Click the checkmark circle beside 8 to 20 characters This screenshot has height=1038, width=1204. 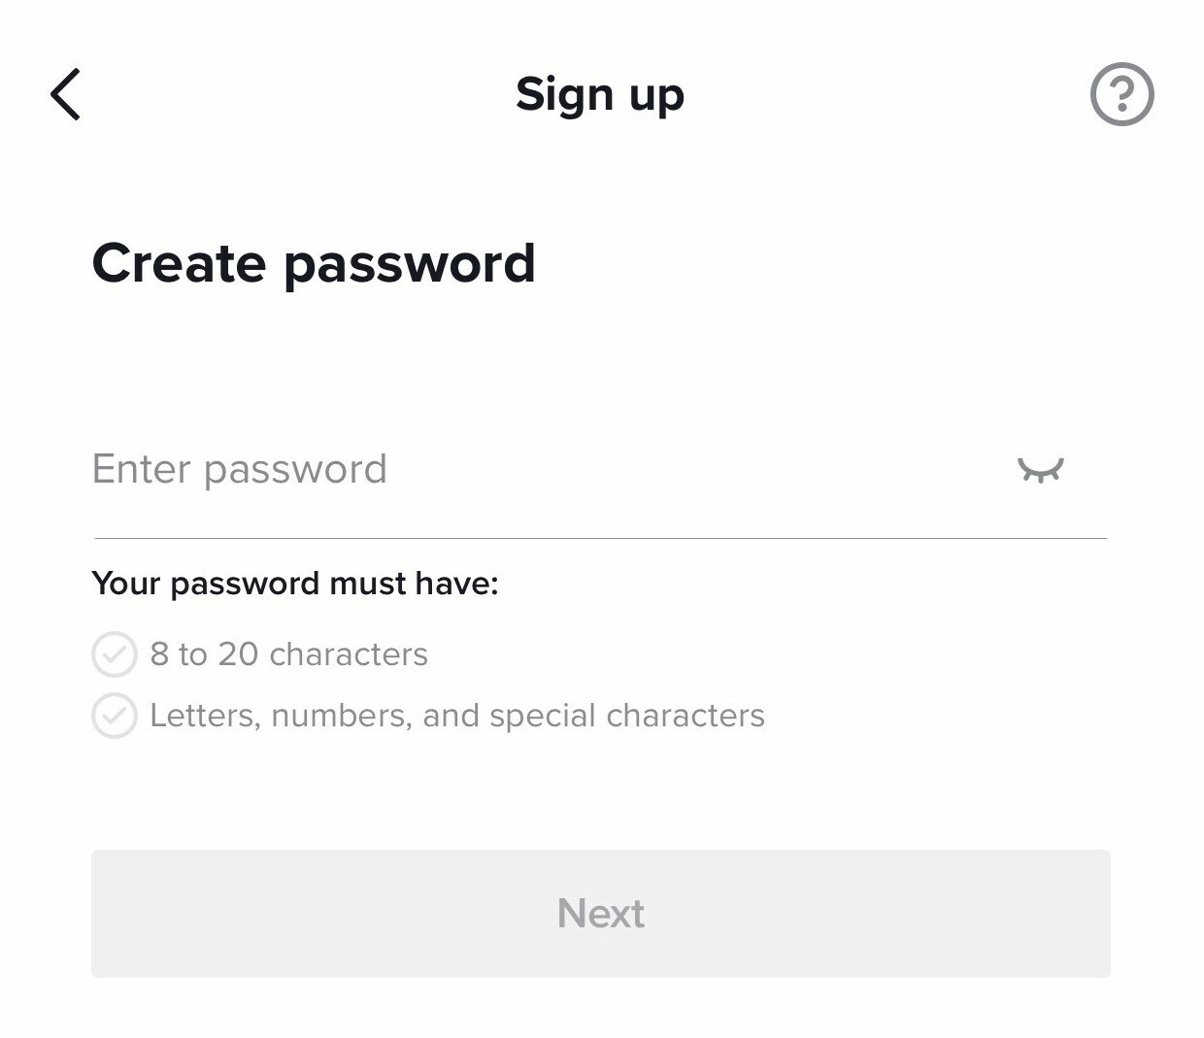(115, 654)
